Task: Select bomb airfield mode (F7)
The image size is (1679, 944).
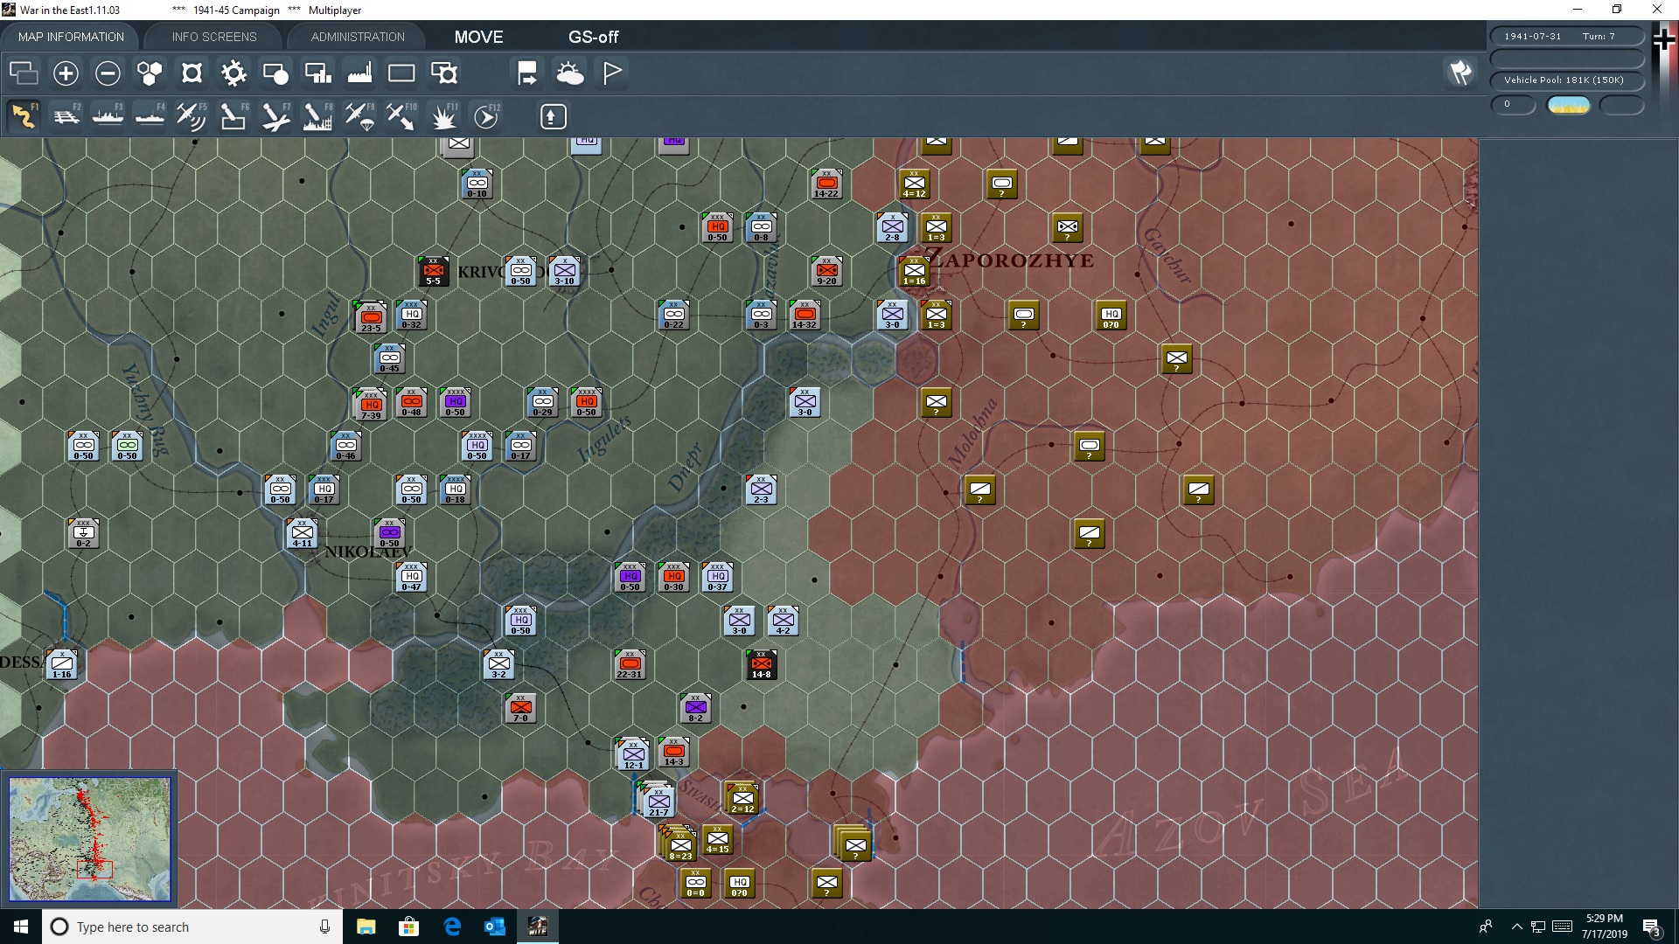Action: point(275,115)
